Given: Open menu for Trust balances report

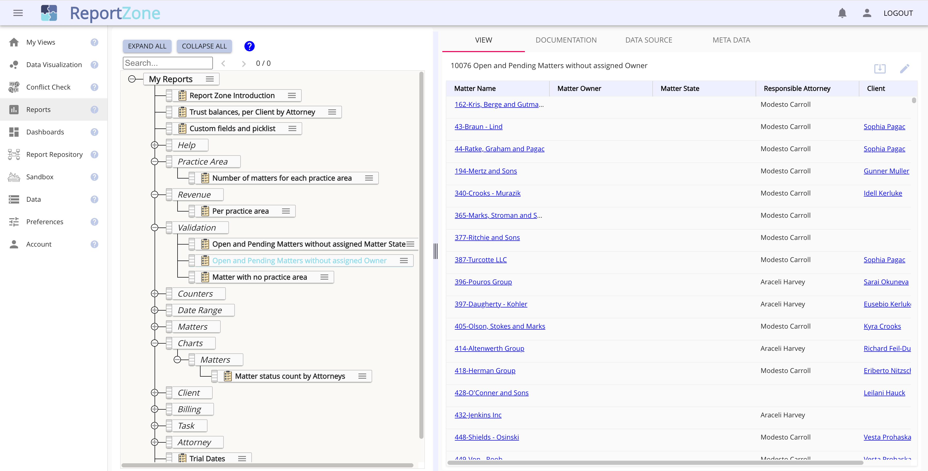Looking at the screenshot, I should [x=332, y=112].
